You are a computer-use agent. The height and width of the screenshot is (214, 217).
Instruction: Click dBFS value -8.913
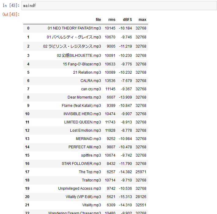pos(126,122)
